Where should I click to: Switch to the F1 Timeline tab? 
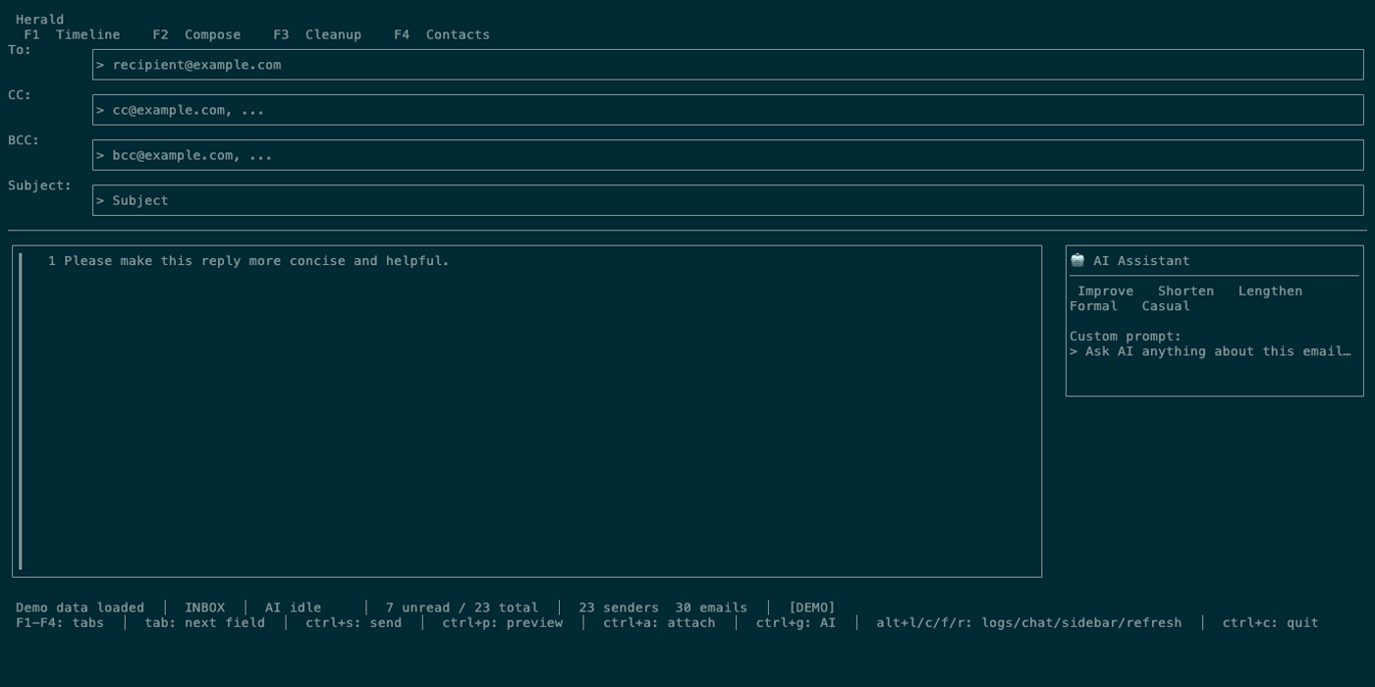point(72,34)
